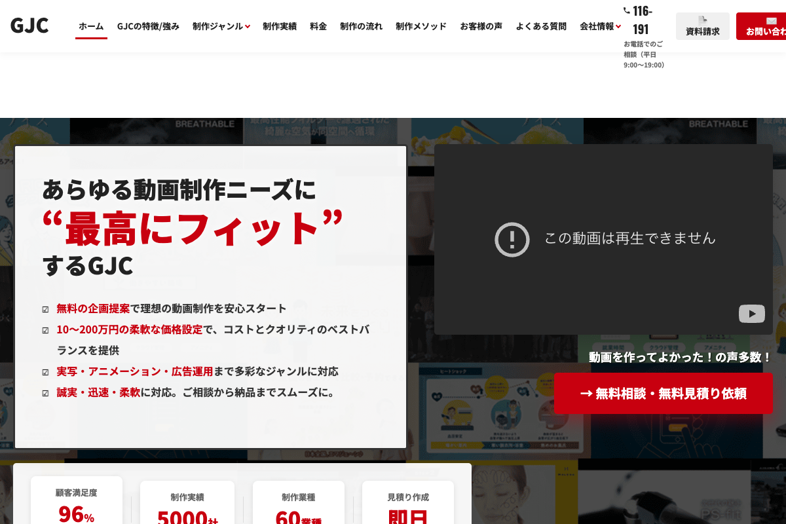Click checkmark beside 無料の企画提案 line
This screenshot has height=524, width=786.
pyautogui.click(x=45, y=309)
